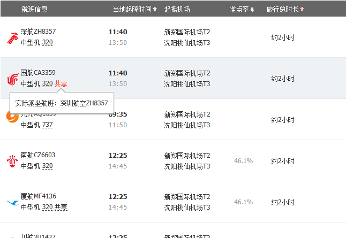The width and height of the screenshot is (346, 238).
Task: Click the China Southern Airlines logo
Action: pos(12,161)
